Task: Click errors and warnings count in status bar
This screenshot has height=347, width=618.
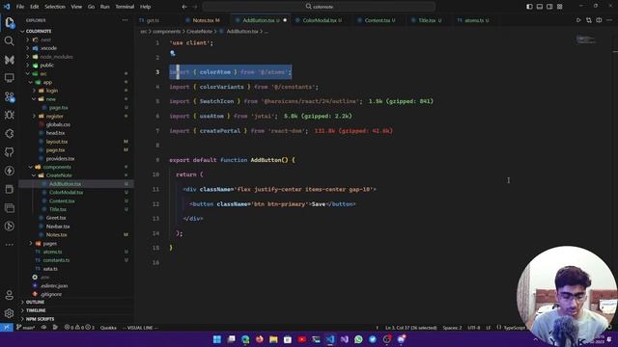Action: click(79, 328)
